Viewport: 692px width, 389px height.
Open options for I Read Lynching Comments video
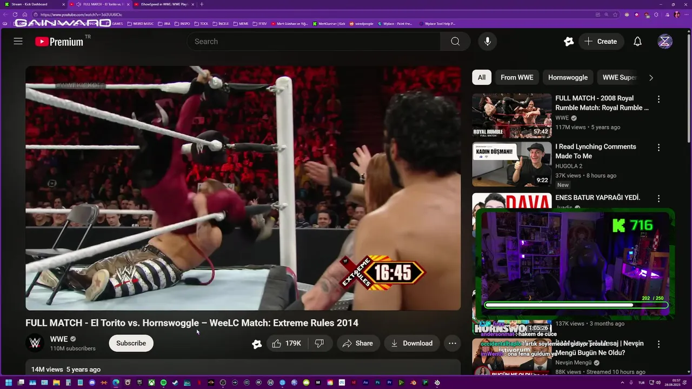(x=658, y=147)
